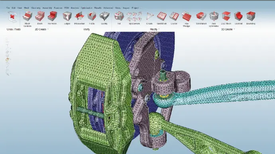Expand the 2D Create group dropdown

pos(48,29)
